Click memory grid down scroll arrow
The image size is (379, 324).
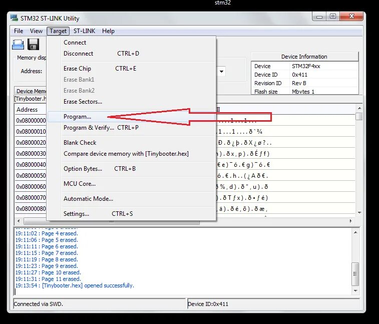tap(359, 213)
